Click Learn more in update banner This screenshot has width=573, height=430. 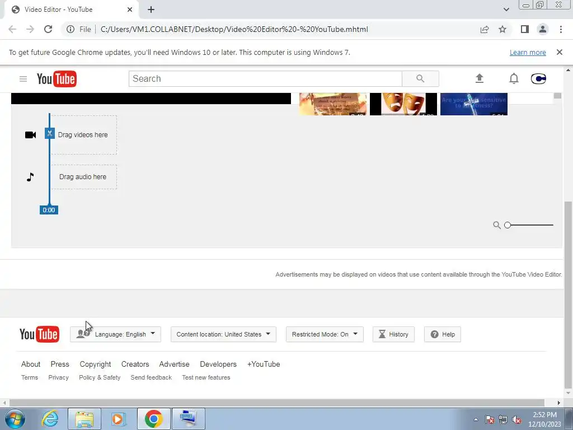[528, 52]
